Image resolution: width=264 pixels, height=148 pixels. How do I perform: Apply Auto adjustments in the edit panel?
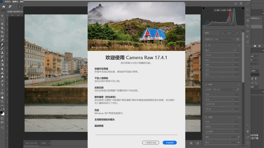pyautogui.click(x=223, y=33)
